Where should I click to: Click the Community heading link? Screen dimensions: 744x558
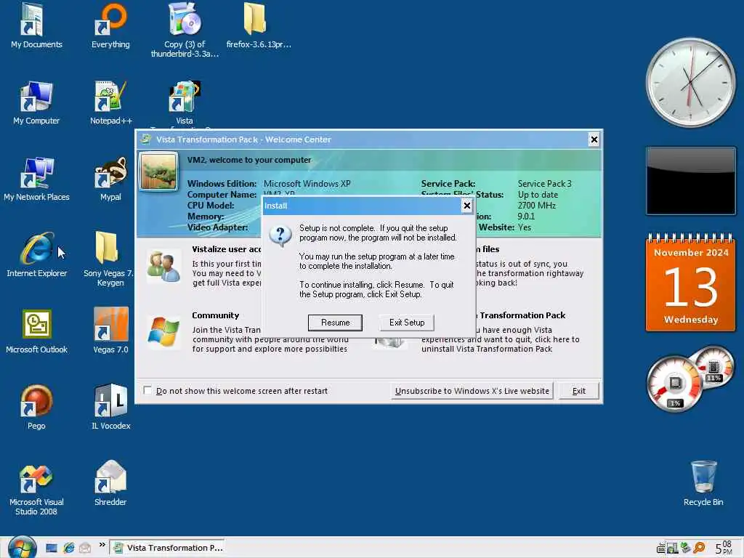tap(215, 315)
